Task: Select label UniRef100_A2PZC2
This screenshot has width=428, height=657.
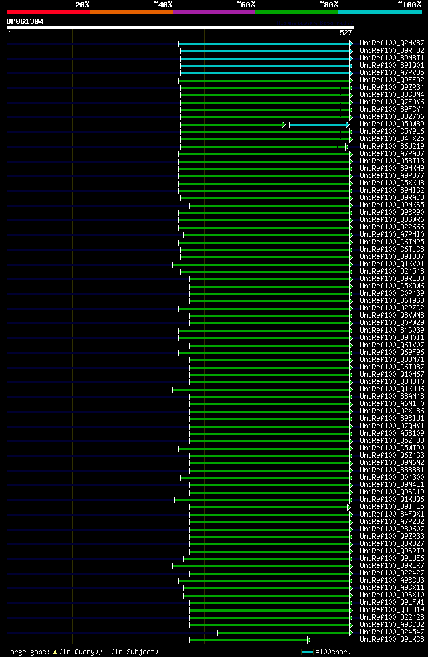Action: [x=392, y=308]
